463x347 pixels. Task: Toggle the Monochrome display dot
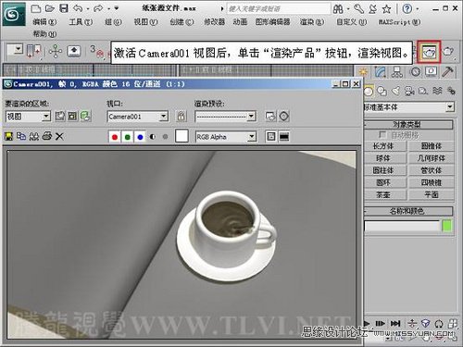pyautogui.click(x=165, y=137)
